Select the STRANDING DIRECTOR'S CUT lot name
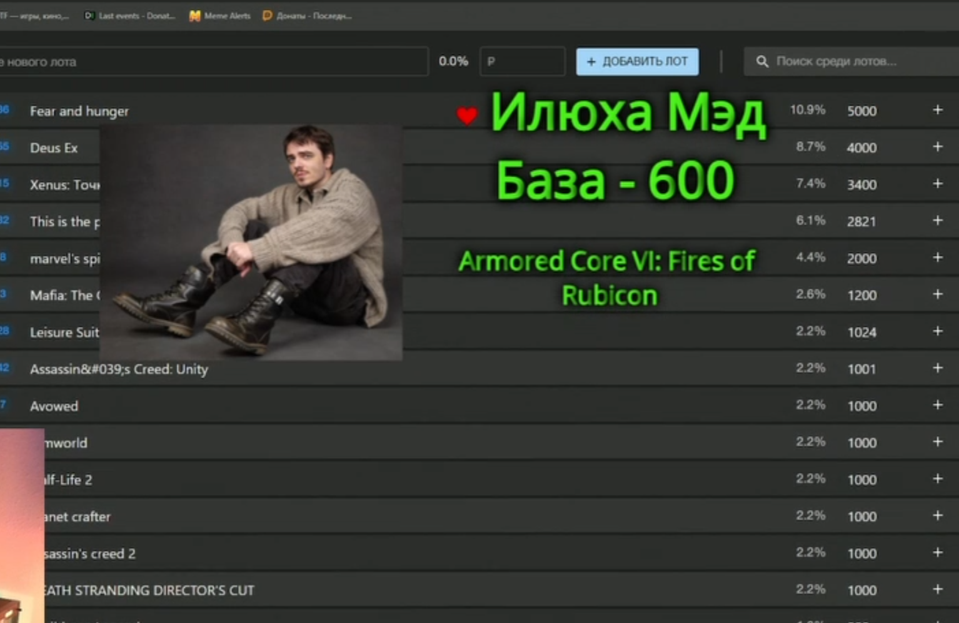Screen dimensions: 959x623 (150, 591)
